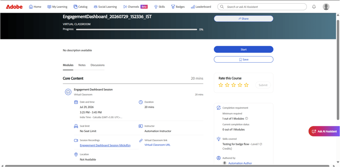Open the Catalog page
340x167 pixels.
[80, 7]
